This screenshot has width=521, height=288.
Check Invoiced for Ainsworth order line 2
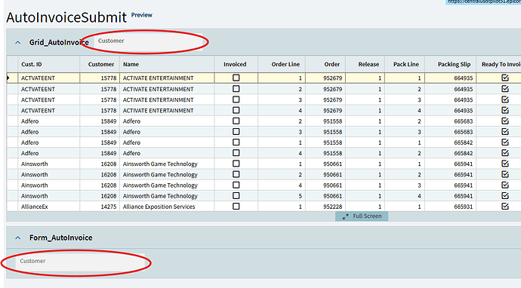236,174
